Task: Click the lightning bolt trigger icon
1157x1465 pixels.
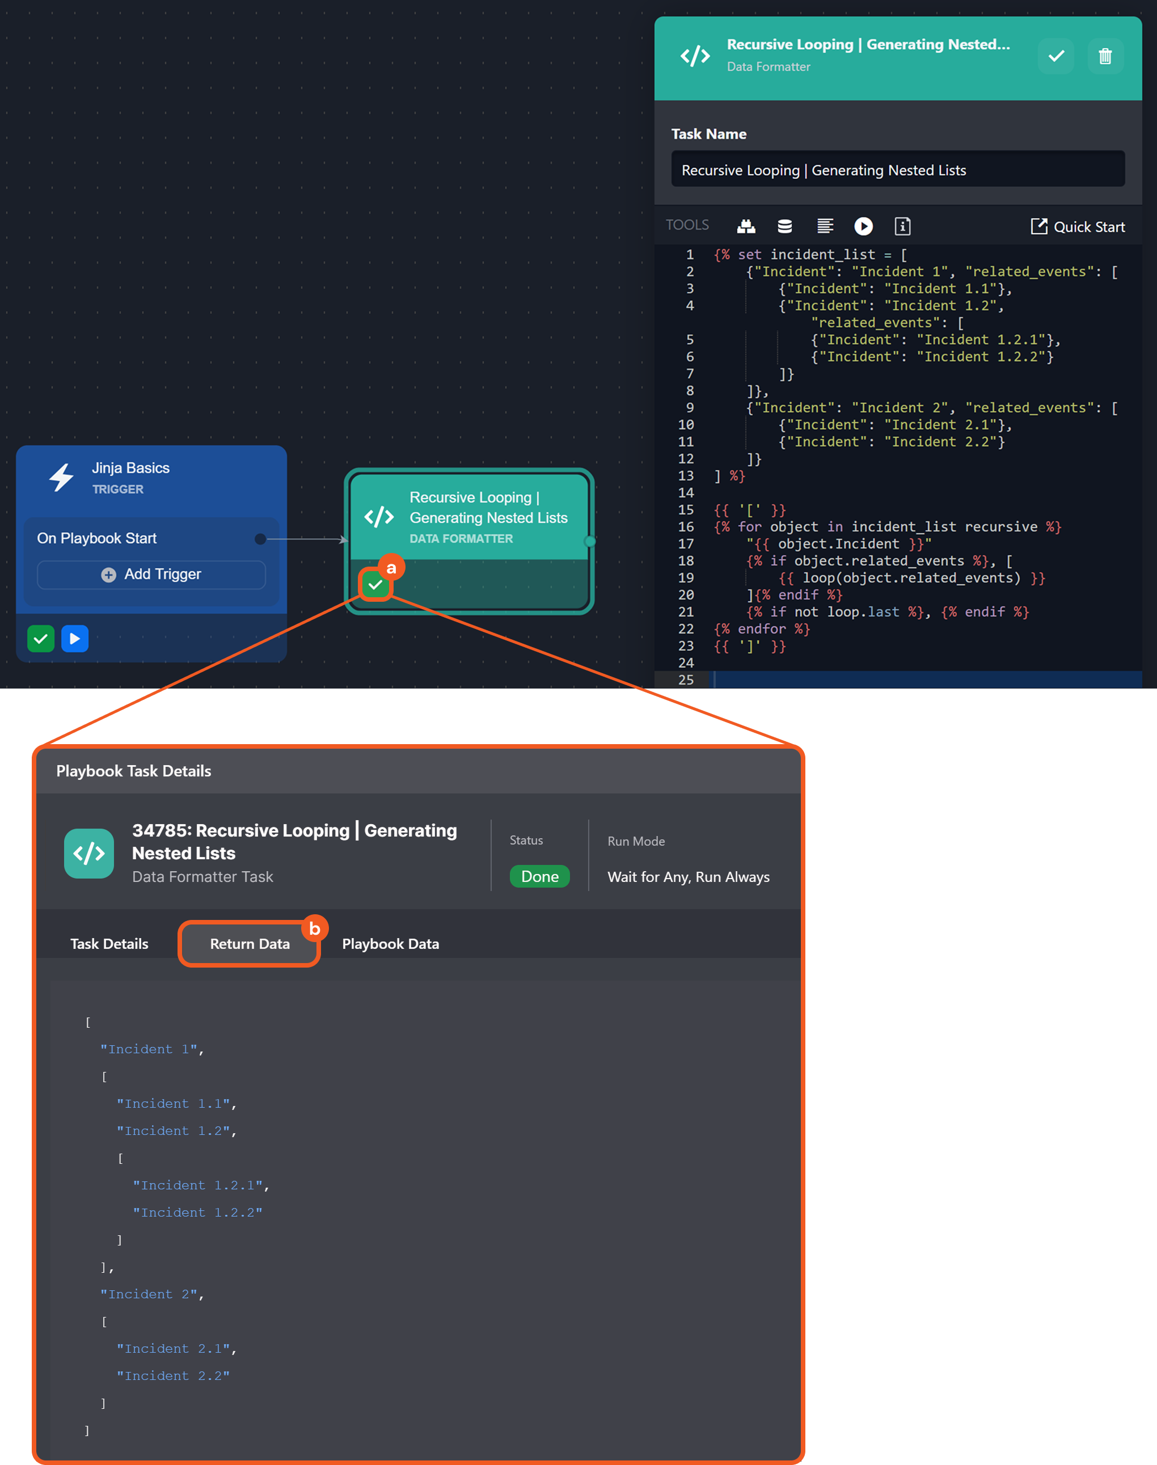Action: [62, 478]
